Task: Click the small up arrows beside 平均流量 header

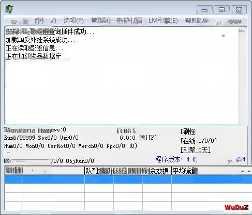Action: click(246, 171)
